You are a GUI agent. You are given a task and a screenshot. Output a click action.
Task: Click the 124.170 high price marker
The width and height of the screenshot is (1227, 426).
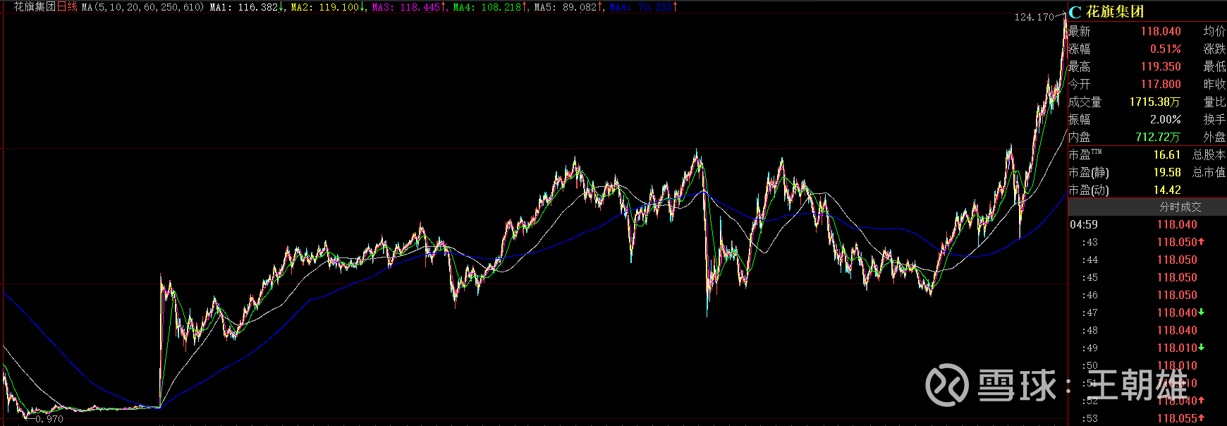pos(1034,17)
